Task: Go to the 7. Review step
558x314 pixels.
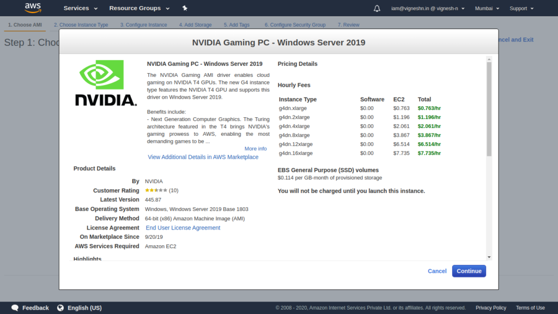Action: pos(348,25)
